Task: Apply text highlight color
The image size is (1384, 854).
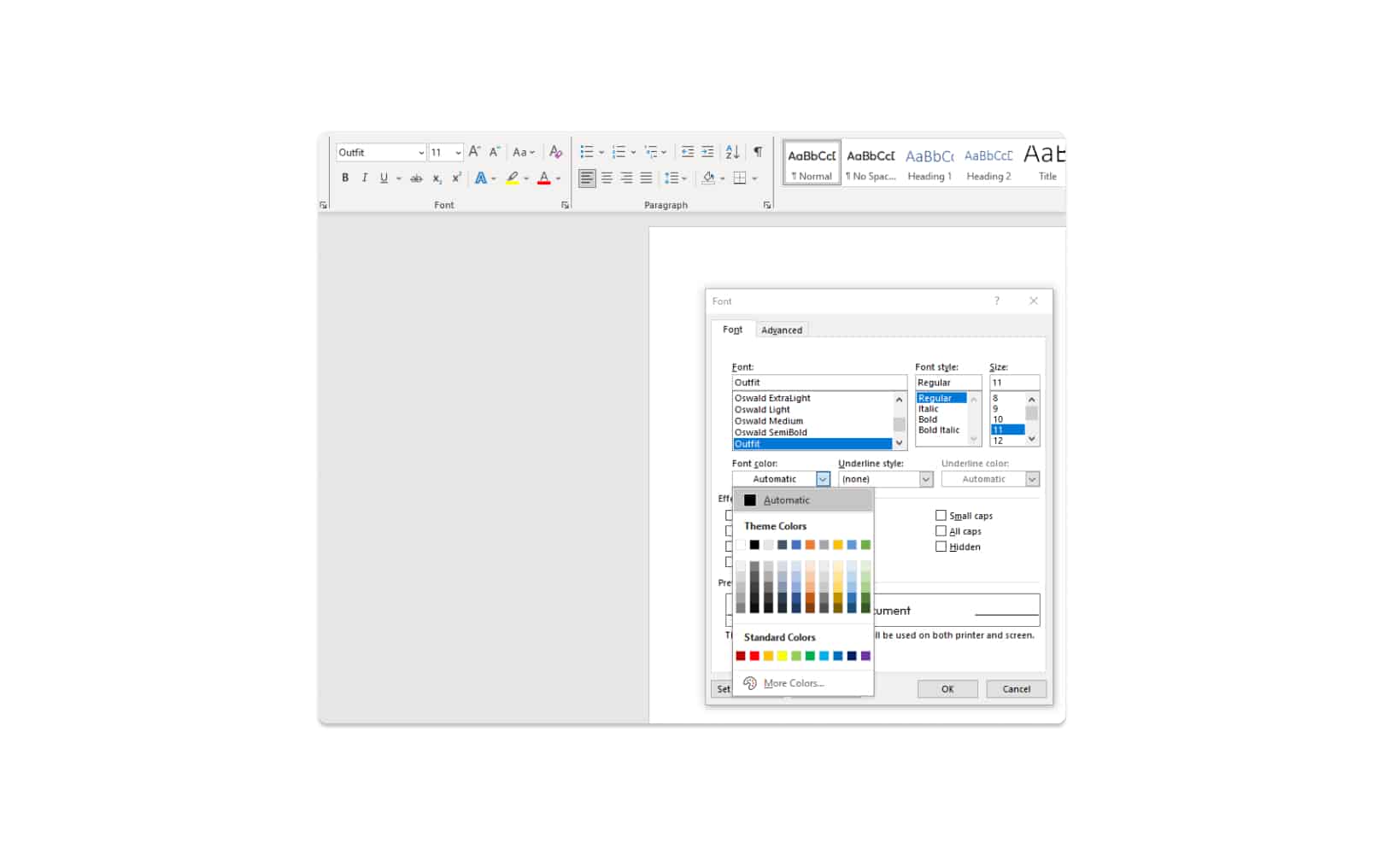Action: pos(513,178)
